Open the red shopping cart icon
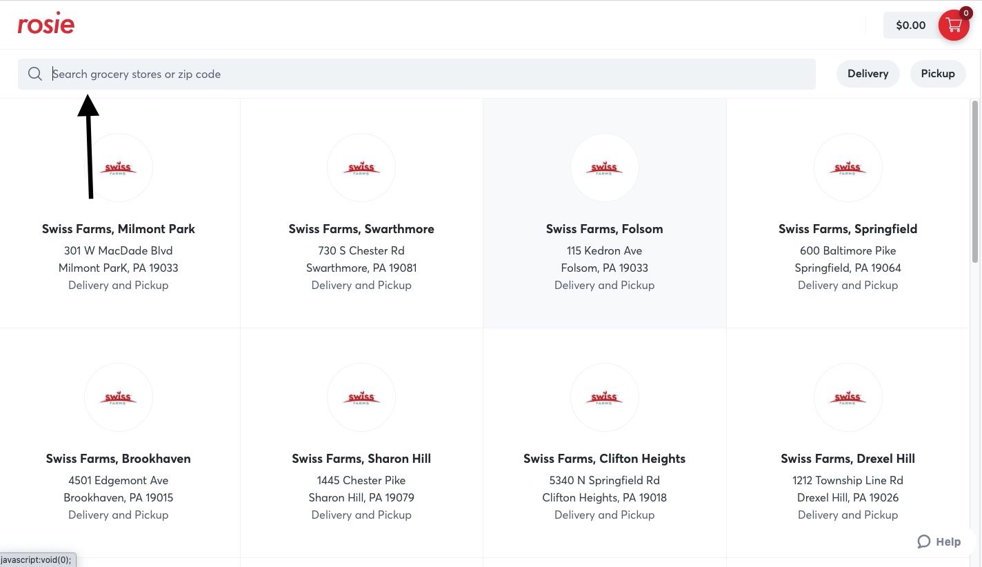Image resolution: width=982 pixels, height=567 pixels. 954,26
